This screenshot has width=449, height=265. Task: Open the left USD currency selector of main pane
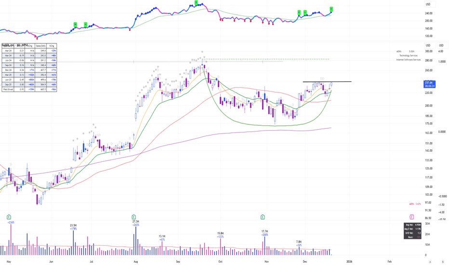(x=430, y=45)
